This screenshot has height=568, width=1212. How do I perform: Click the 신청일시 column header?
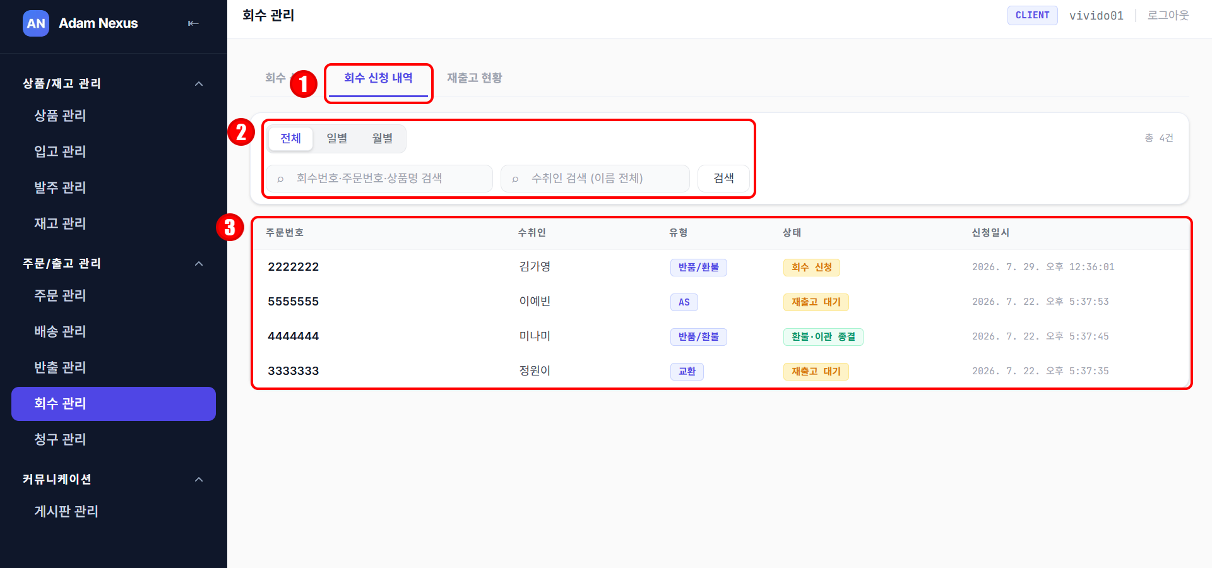(990, 233)
